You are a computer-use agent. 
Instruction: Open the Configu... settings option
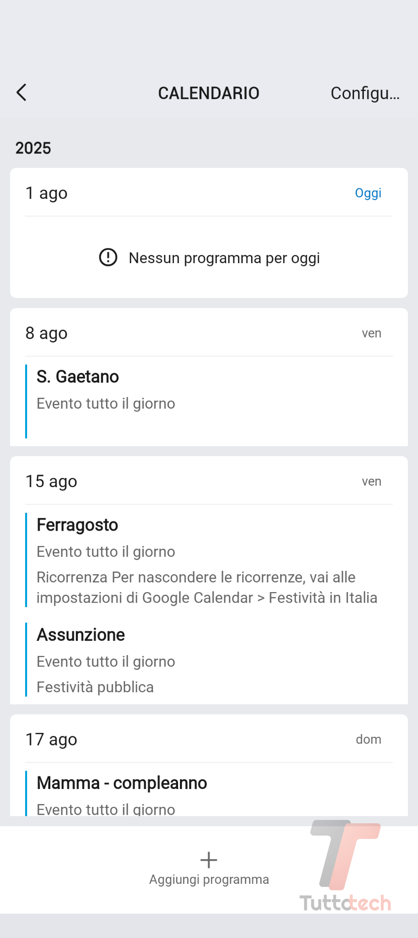[365, 93]
